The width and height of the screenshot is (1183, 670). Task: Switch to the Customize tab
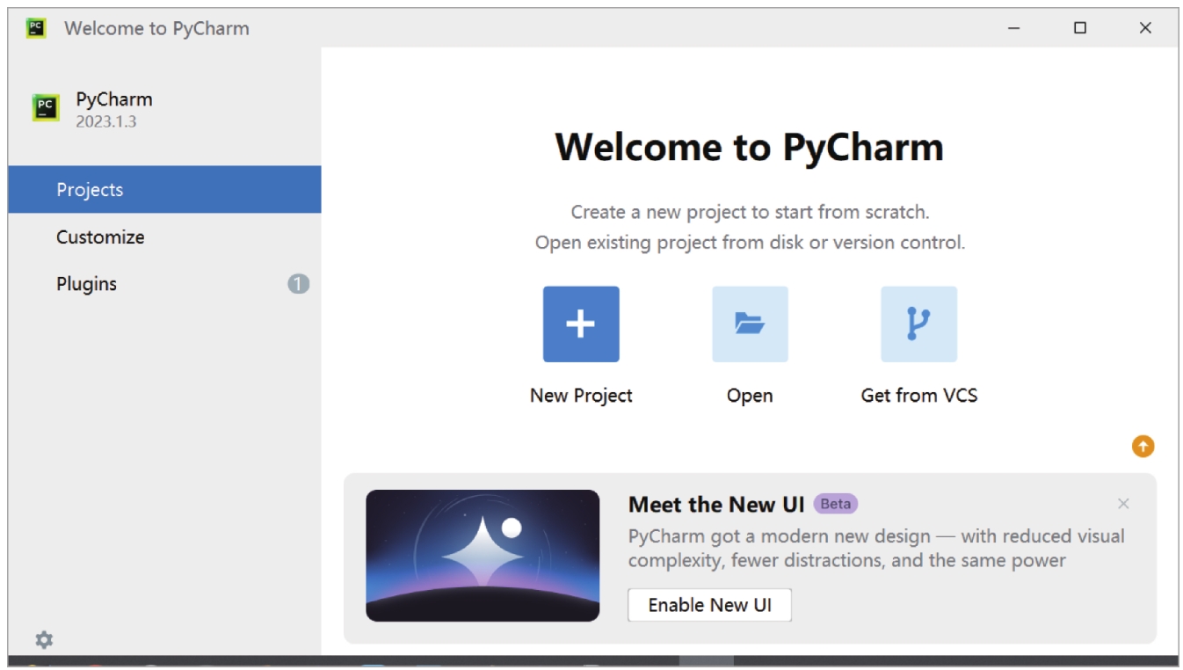click(x=164, y=237)
